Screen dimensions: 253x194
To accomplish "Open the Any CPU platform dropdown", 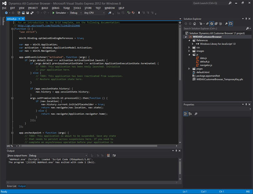I will [x=94, y=13].
